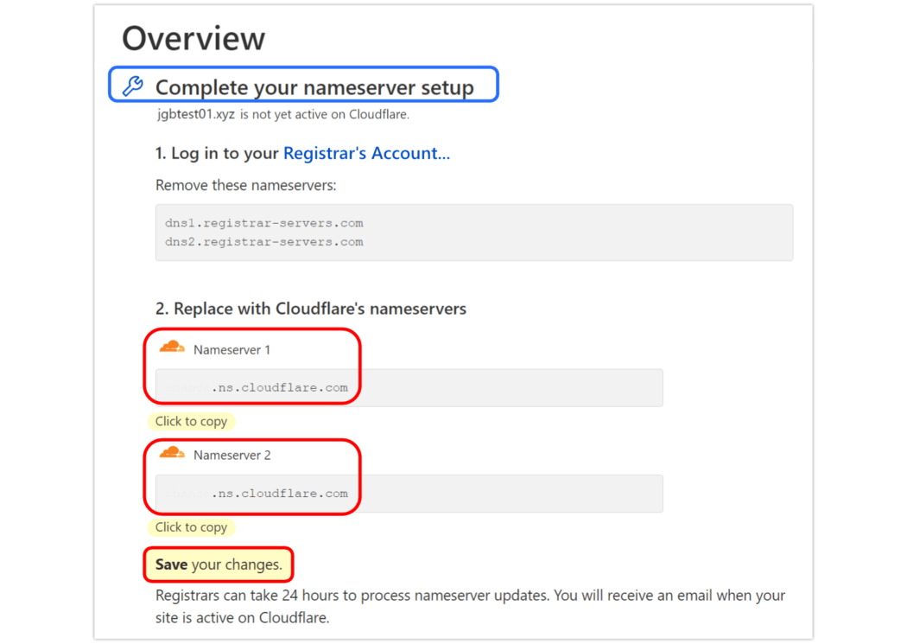This screenshot has height=644, width=907.
Task: Tap the Cloudflare icon next to the second nameserver label
Action: click(x=172, y=450)
